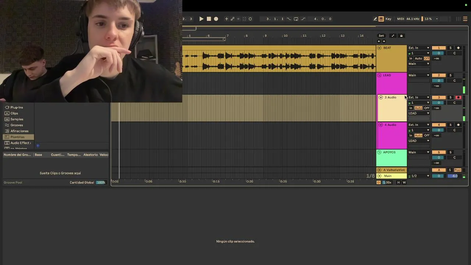471x265 pixels.
Task: Set BEAT track monitor to In
Action: pyautogui.click(x=411, y=59)
